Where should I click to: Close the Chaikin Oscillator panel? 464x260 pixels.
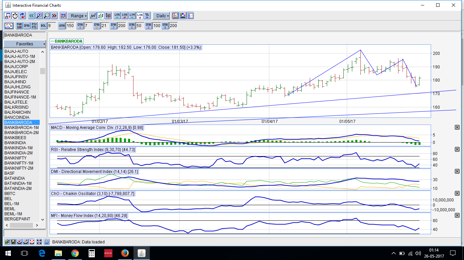[457, 193]
